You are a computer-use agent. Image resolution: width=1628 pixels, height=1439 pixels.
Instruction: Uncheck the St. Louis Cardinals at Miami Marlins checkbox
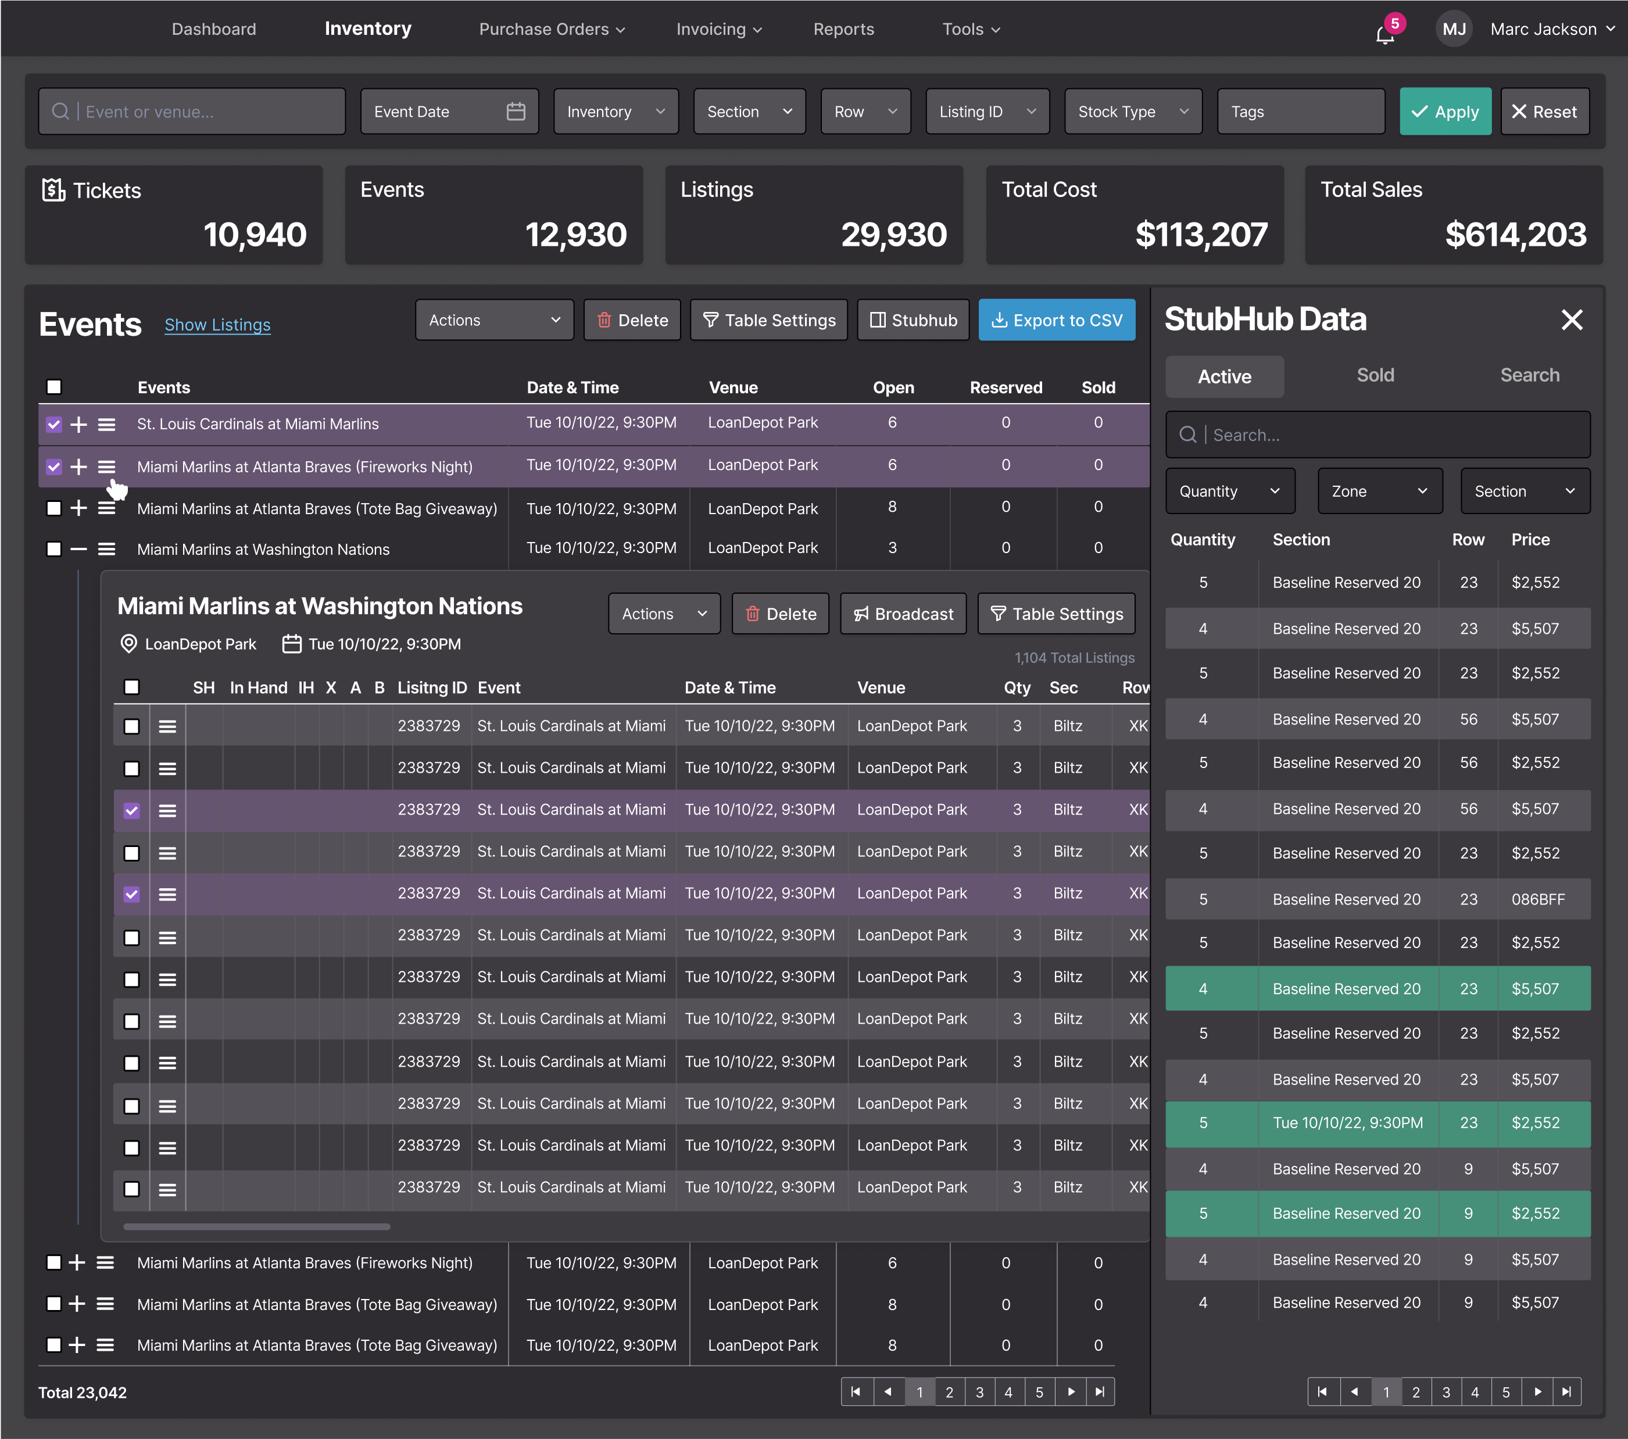point(54,424)
